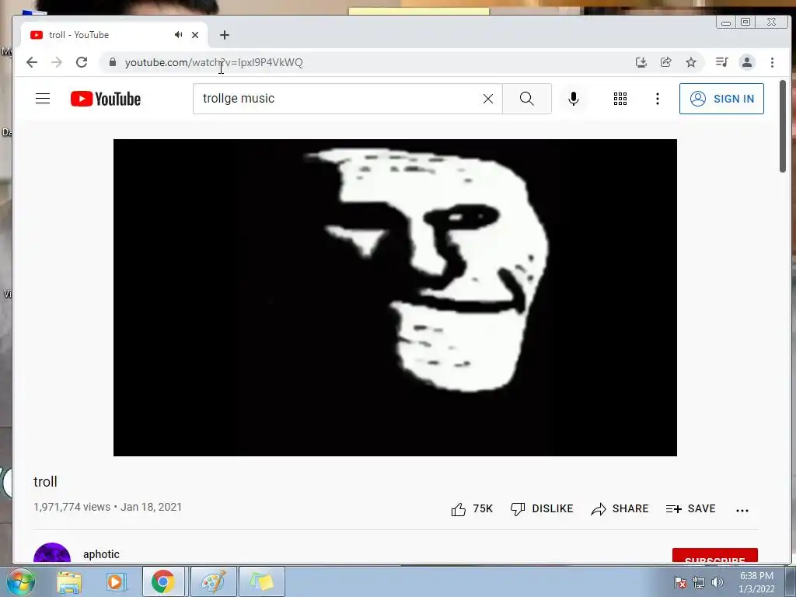Image resolution: width=796 pixels, height=597 pixels.
Task: Click the system tray network icon
Action: coord(699,582)
